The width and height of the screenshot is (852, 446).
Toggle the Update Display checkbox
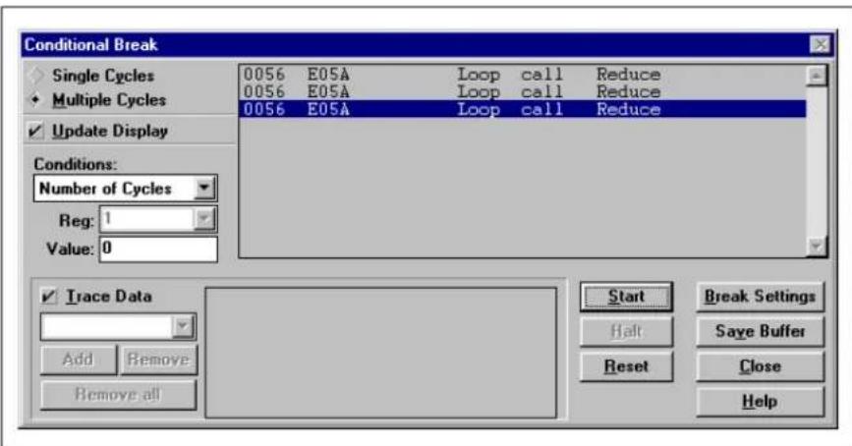pyautogui.click(x=35, y=131)
